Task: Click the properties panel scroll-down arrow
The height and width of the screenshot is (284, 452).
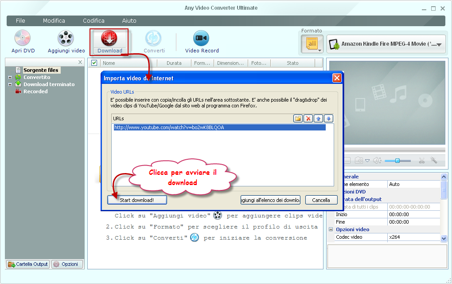Action: (444, 238)
